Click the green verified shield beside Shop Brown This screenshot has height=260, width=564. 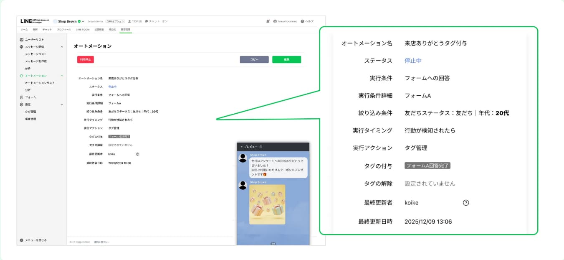coord(79,21)
